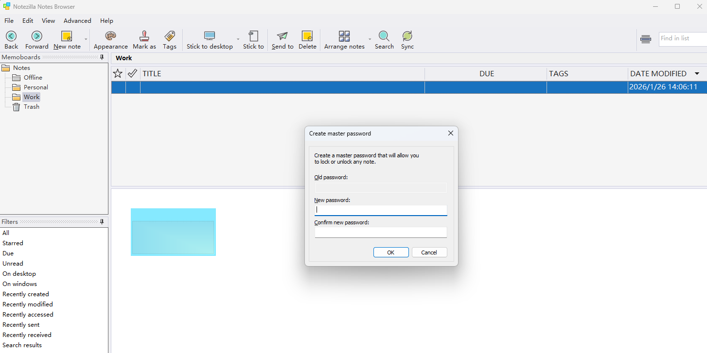Viewport: 707px width, 353px height.
Task: Click the Tags toolbar icon
Action: [x=169, y=36]
